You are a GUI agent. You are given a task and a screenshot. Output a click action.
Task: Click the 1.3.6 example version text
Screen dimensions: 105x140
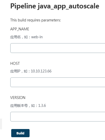pyautogui.click(x=42, y=106)
